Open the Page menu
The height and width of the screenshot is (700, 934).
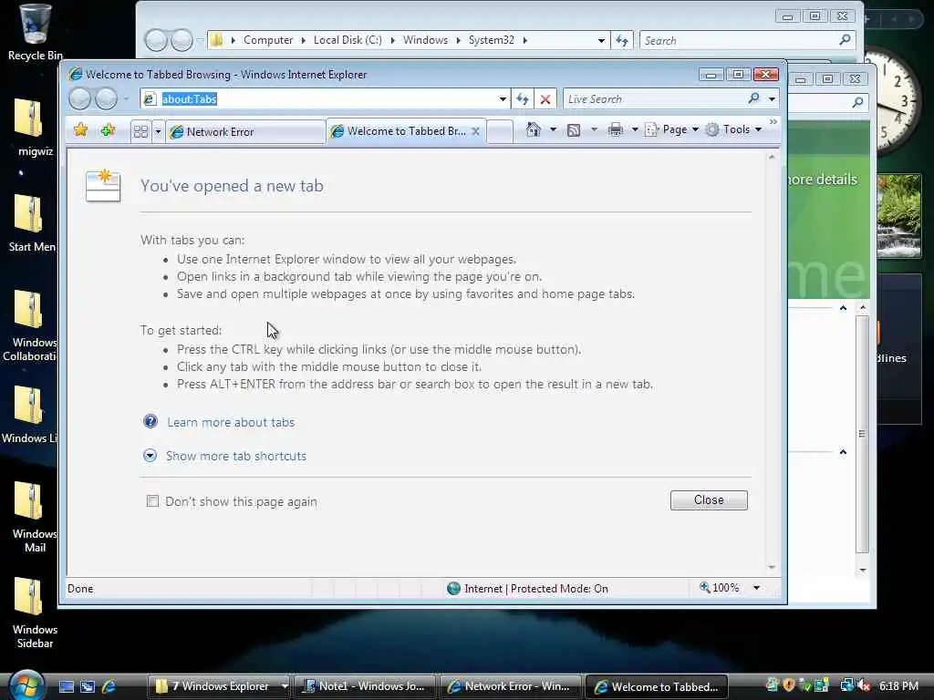tap(672, 129)
